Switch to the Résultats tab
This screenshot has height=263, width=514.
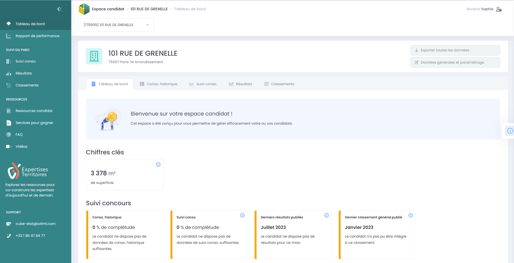[x=240, y=84]
